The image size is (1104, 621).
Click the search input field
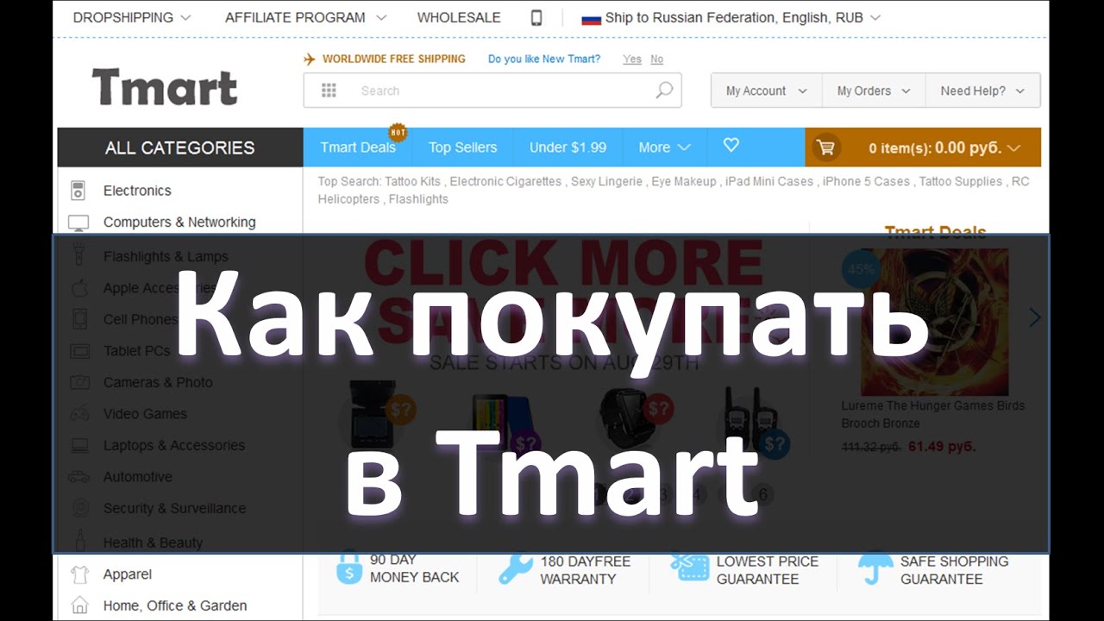(x=492, y=91)
